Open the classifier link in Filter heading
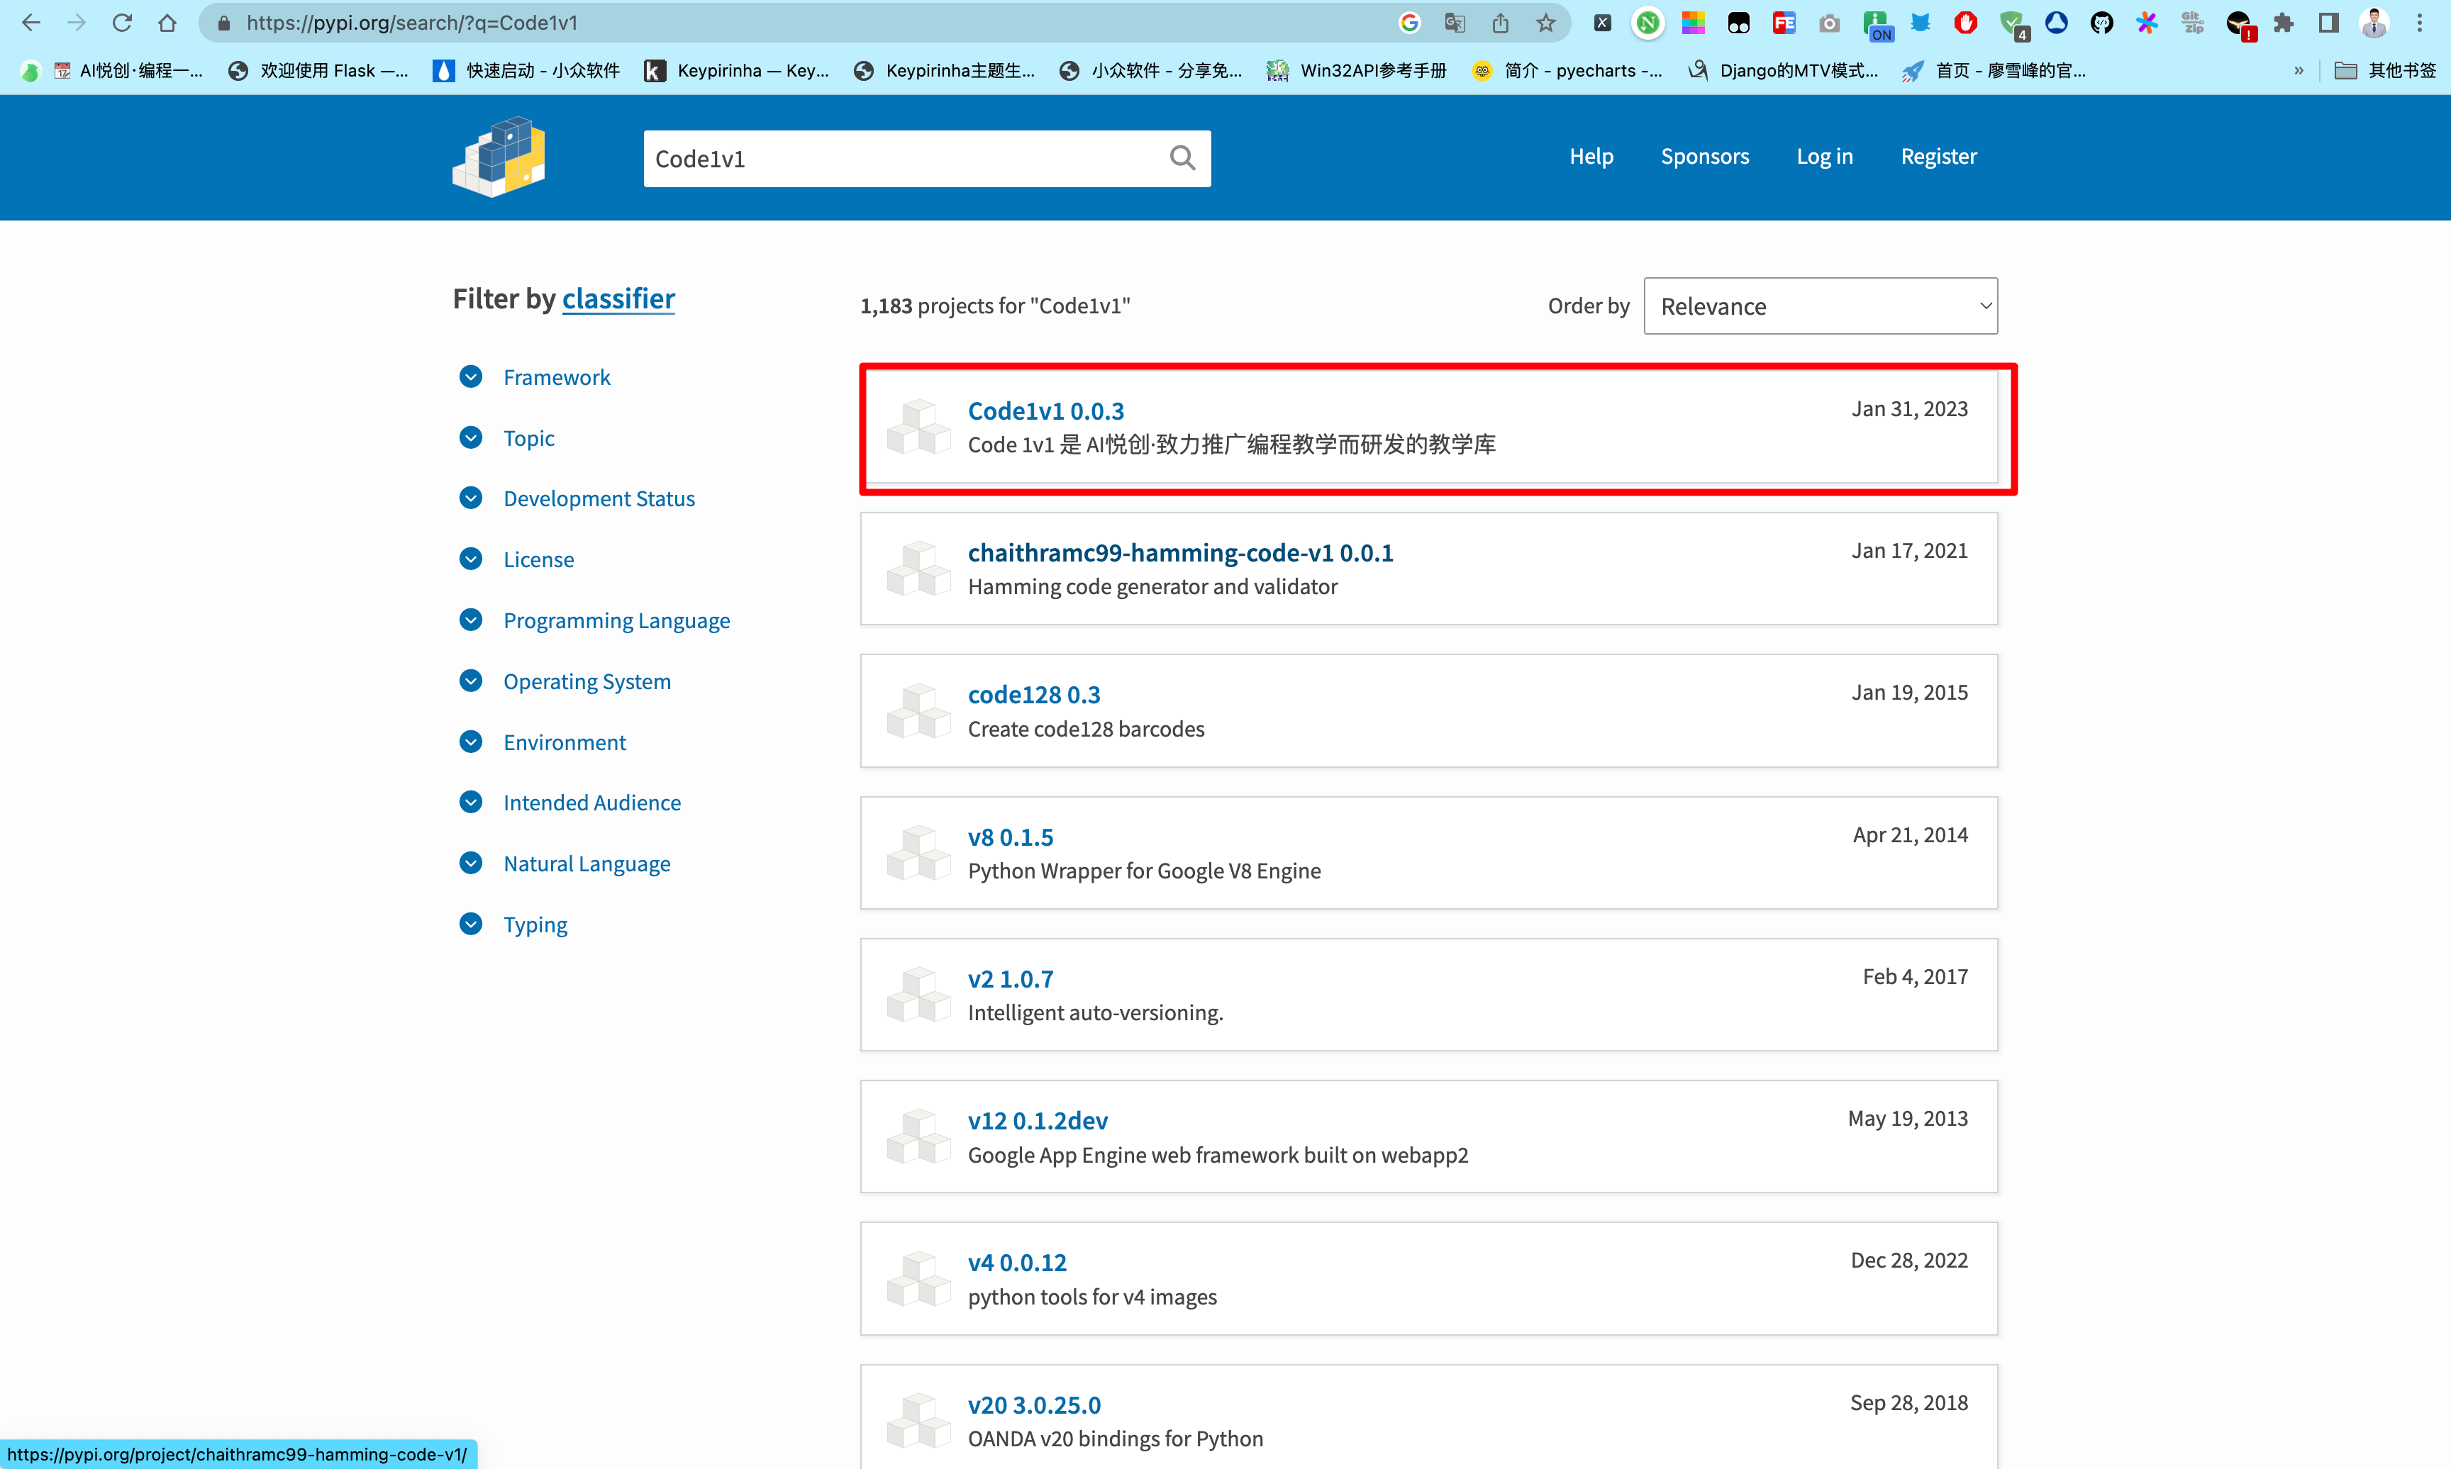 click(618, 298)
